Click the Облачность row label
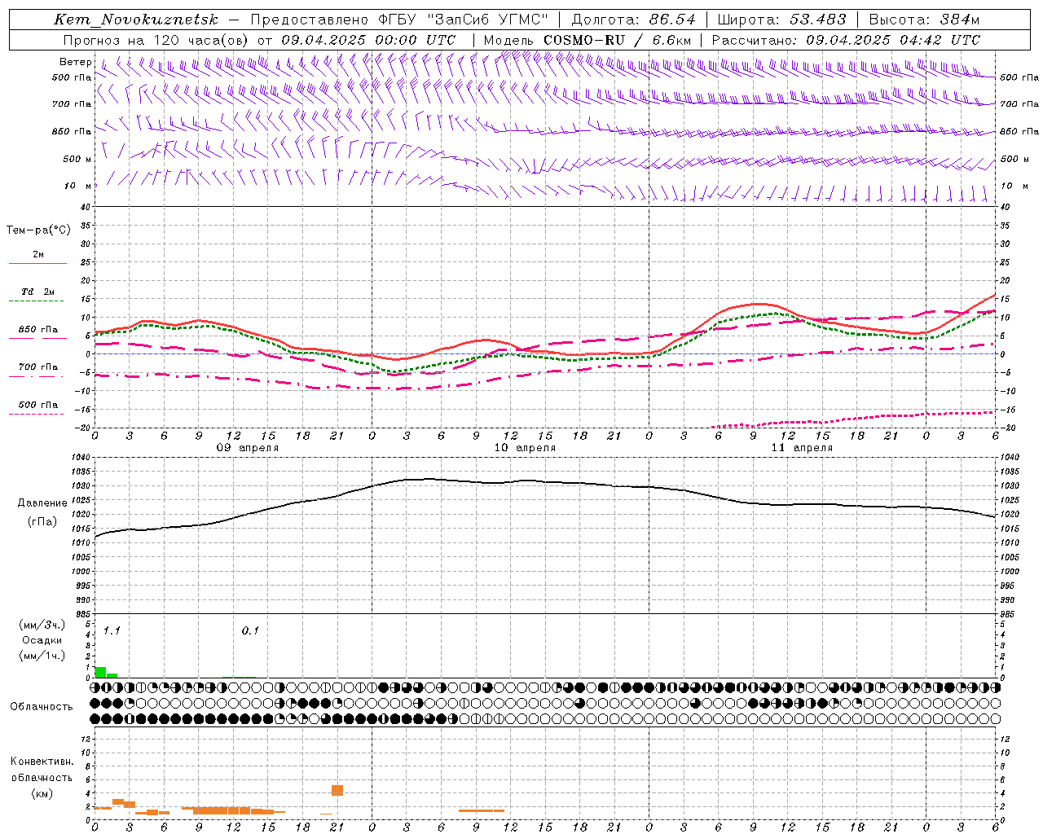The height and width of the screenshot is (834, 1043). point(42,706)
